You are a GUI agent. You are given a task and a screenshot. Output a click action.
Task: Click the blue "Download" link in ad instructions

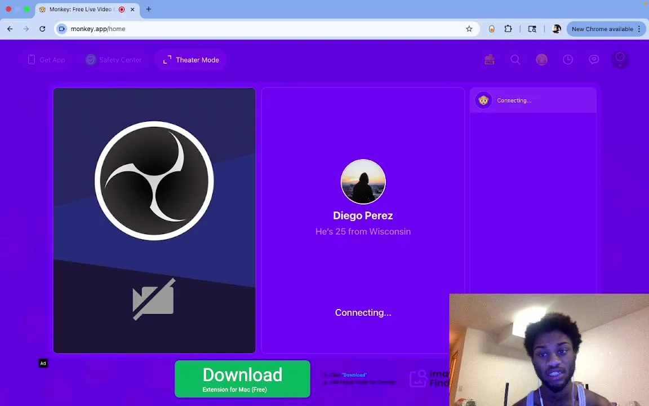354,375
